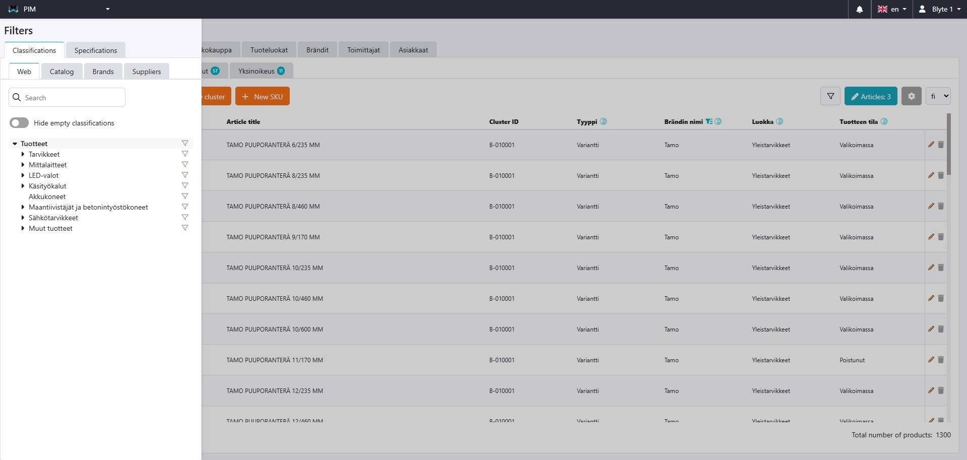967x460 pixels.
Task: Delete TAMO PUUPORANTERÄ 8/460 MM row
Action: point(941,206)
